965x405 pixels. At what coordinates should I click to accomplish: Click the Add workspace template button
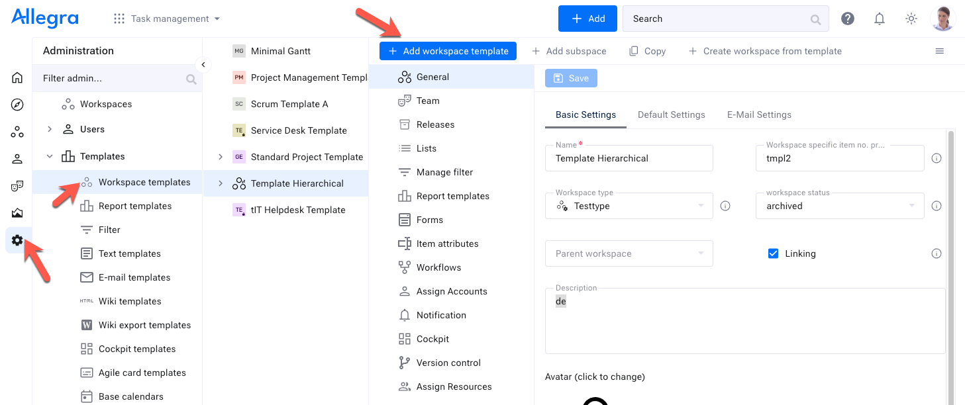[448, 51]
